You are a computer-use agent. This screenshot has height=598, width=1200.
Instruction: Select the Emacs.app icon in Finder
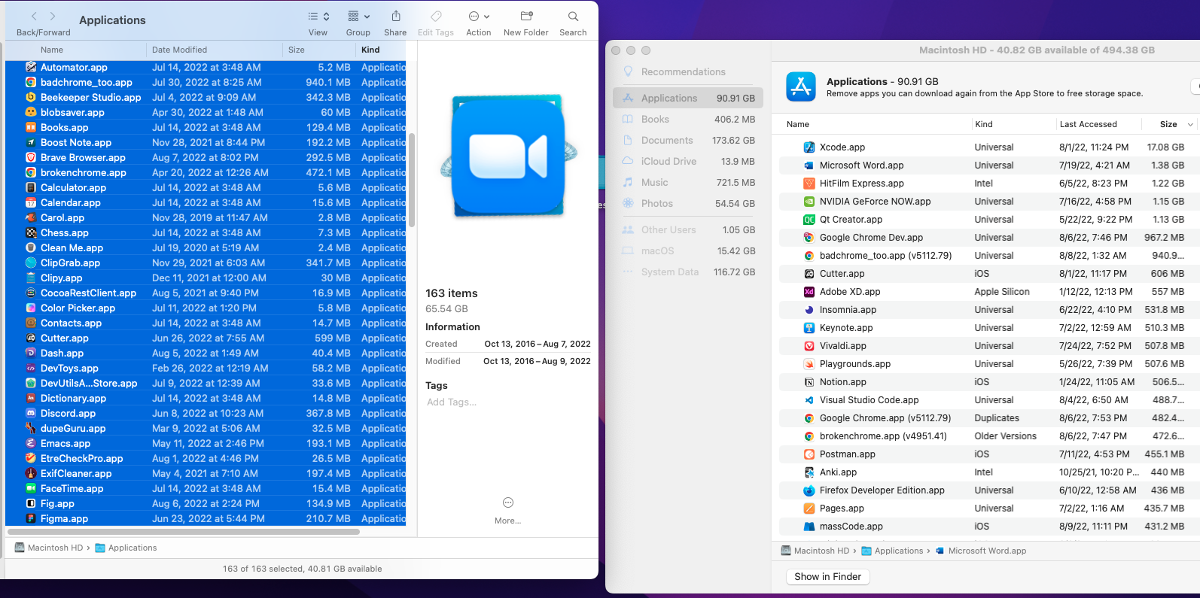point(31,443)
